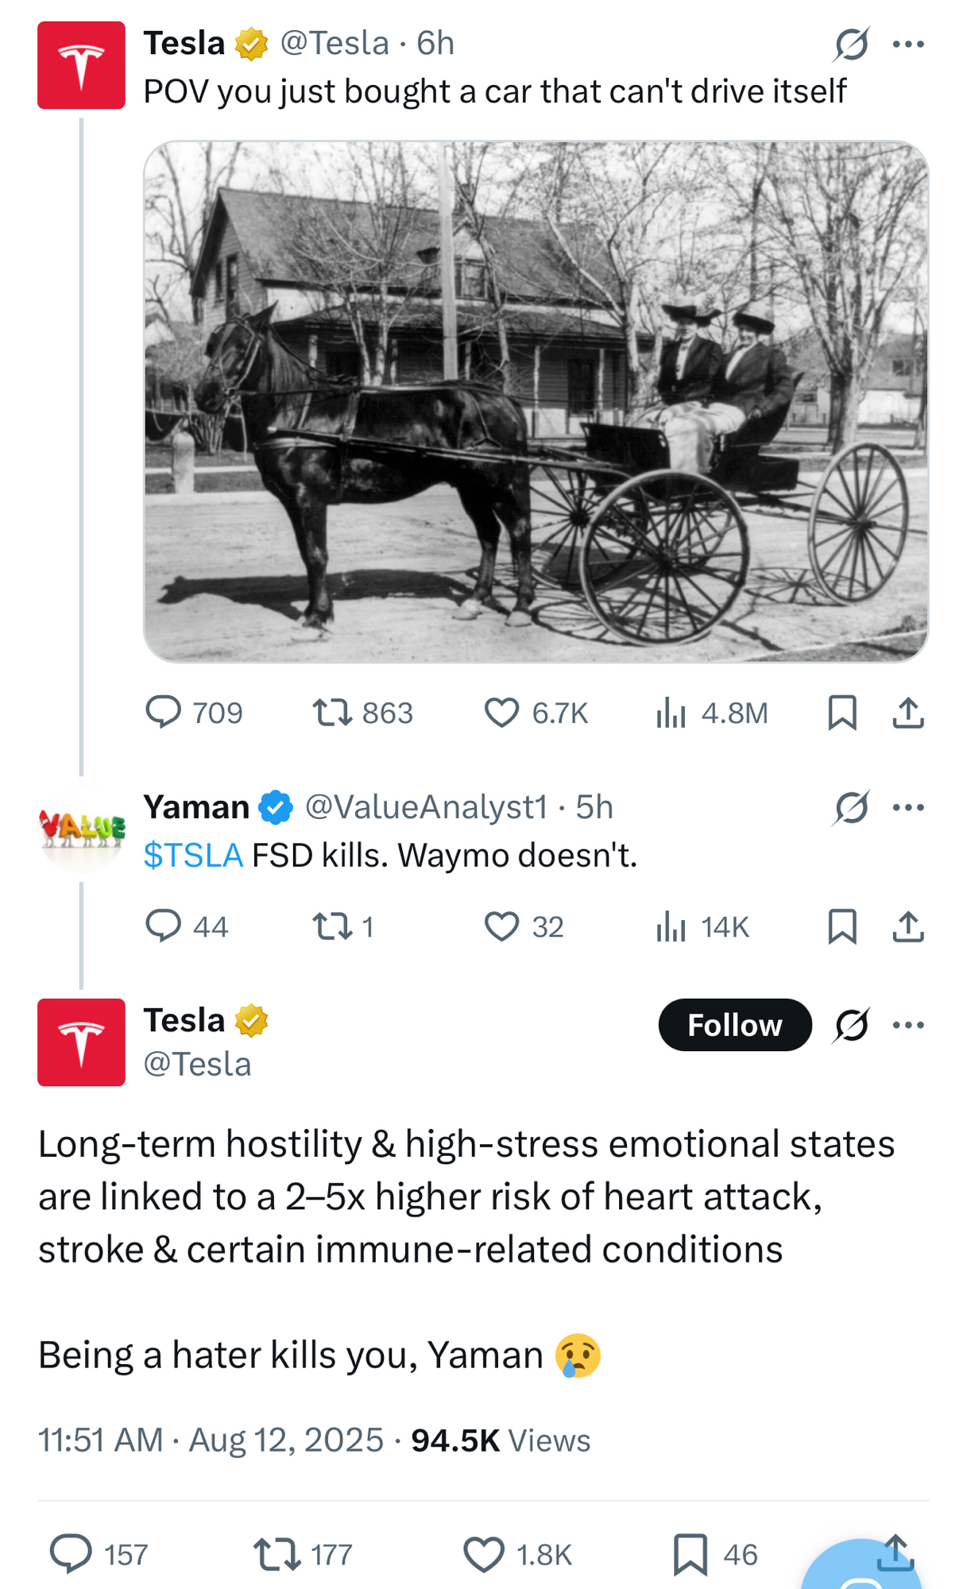The height and width of the screenshot is (1589, 967).
Task: Like the tweet with 6.7K likes
Action: (502, 713)
